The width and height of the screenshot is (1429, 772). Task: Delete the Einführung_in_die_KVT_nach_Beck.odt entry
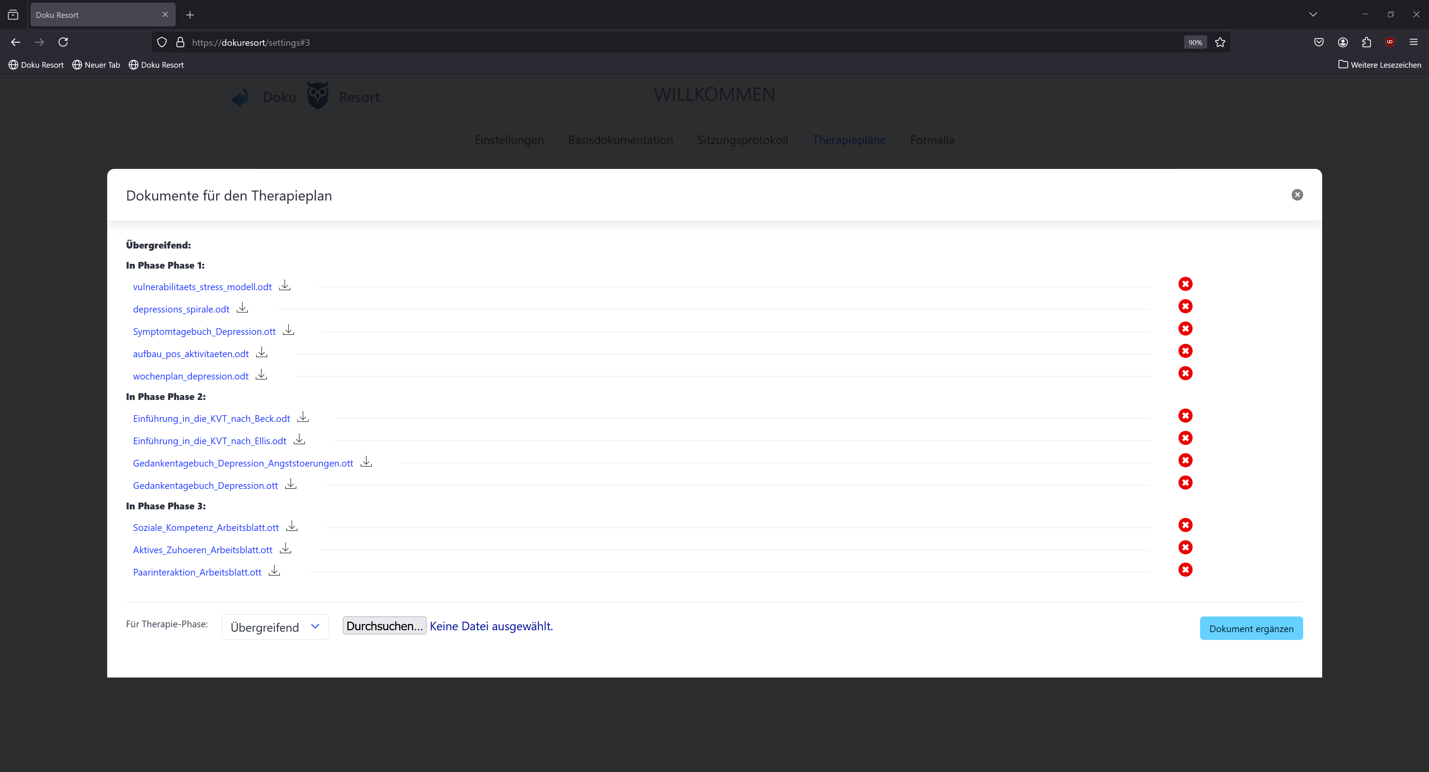click(x=1185, y=416)
